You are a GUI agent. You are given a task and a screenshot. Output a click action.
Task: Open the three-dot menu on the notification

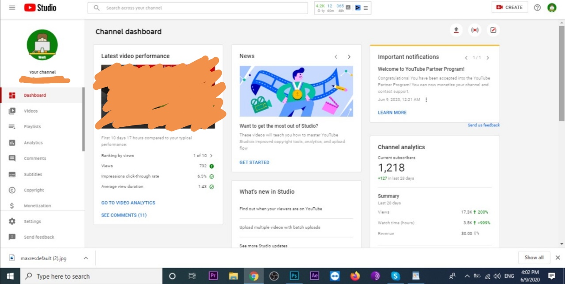pos(426,100)
